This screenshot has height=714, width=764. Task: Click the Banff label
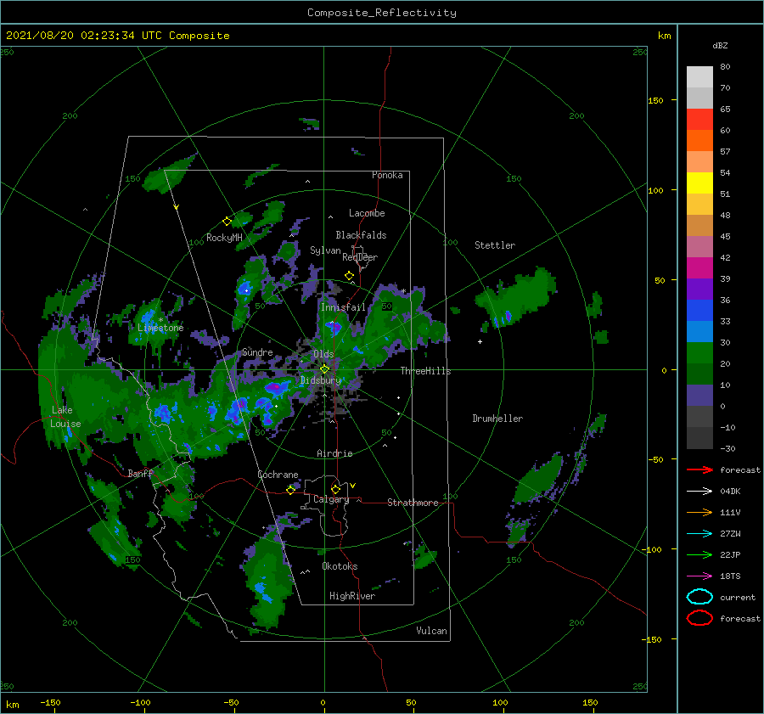coord(140,473)
